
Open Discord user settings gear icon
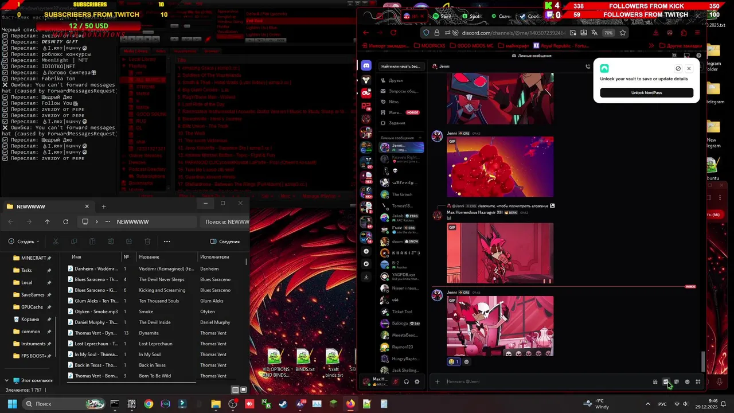[417, 381]
